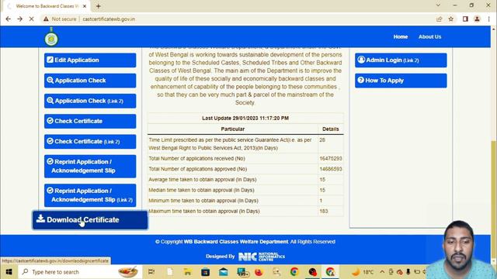Viewport: 497px width, 279px height.
Task: Open Application Check (Link 2)
Action: [x=90, y=101]
